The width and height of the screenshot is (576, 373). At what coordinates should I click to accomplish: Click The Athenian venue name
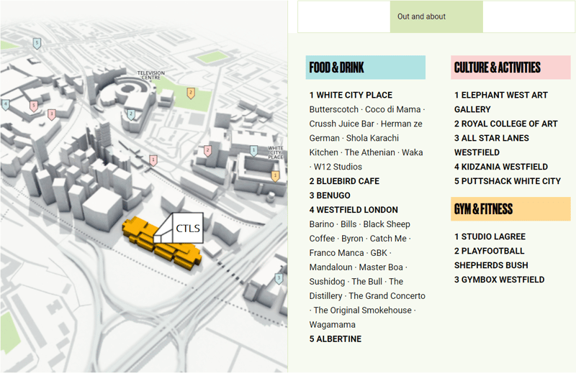coord(369,152)
